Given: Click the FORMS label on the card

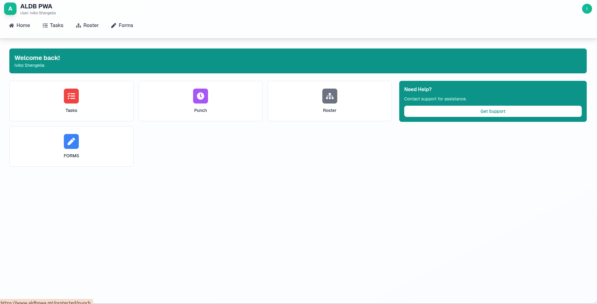Looking at the screenshot, I should pos(71,156).
